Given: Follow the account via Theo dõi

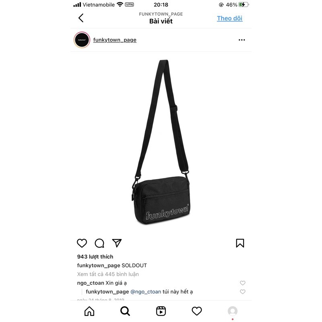Looking at the screenshot, I should (x=229, y=18).
